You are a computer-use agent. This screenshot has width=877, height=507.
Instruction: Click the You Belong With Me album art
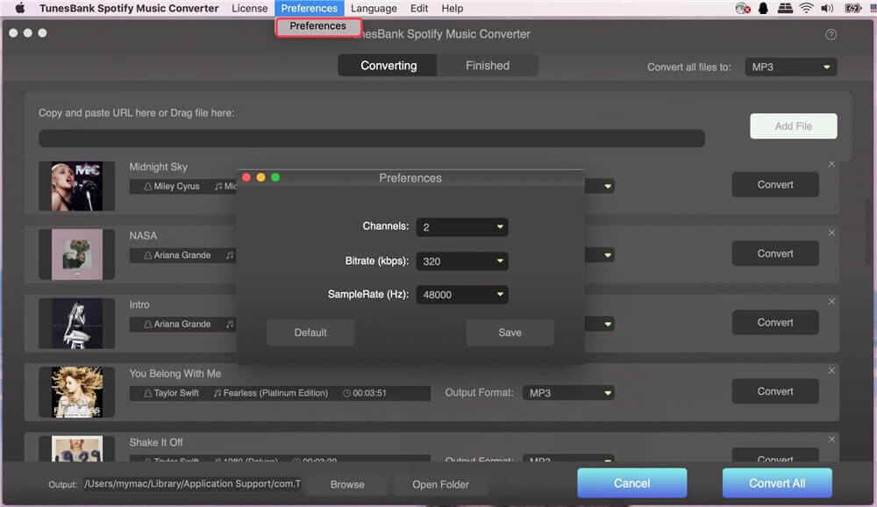click(x=77, y=392)
